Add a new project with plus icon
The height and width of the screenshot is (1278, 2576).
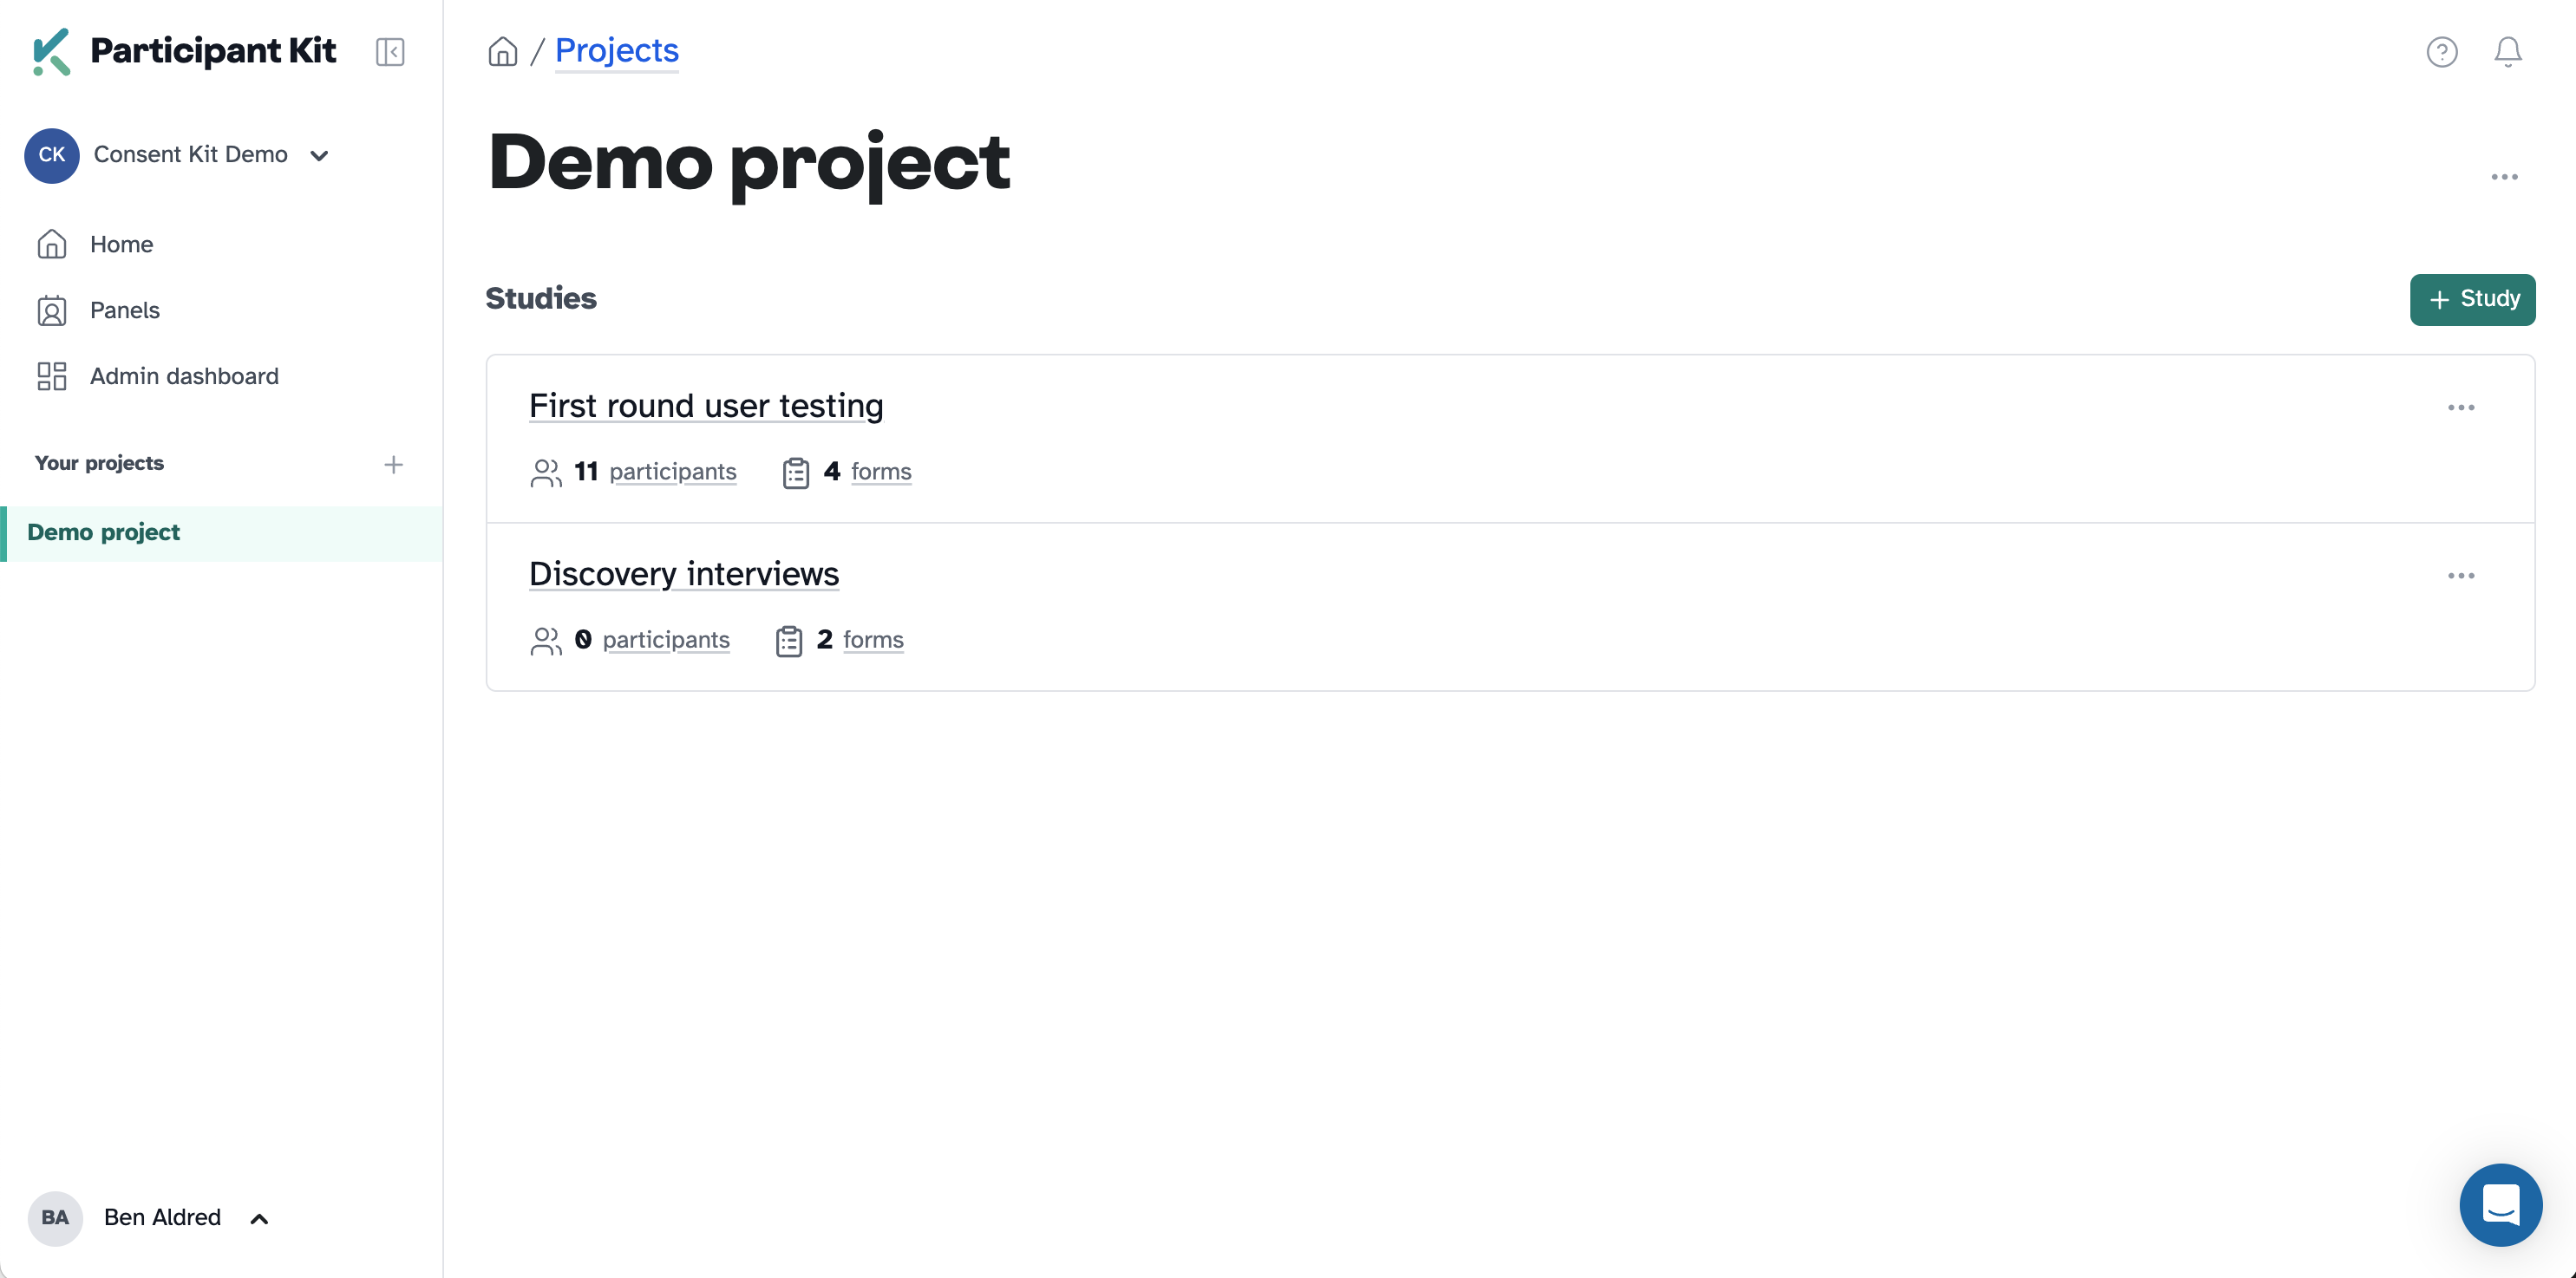(393, 464)
